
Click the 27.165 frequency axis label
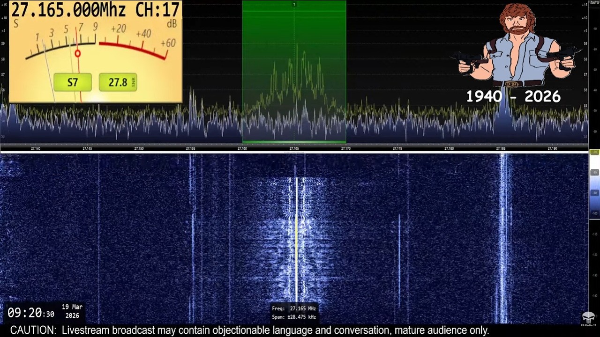point(294,148)
